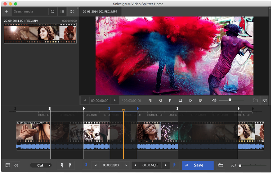This screenshot has width=273, height=174.
Task: Mute the player volume speaker icon
Action: coord(214,100)
